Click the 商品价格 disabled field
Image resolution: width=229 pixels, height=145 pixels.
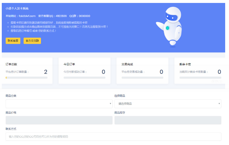pyautogui.click(x=59, y=120)
